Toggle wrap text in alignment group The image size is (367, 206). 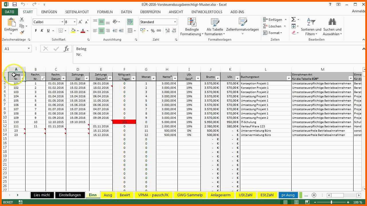point(130,22)
